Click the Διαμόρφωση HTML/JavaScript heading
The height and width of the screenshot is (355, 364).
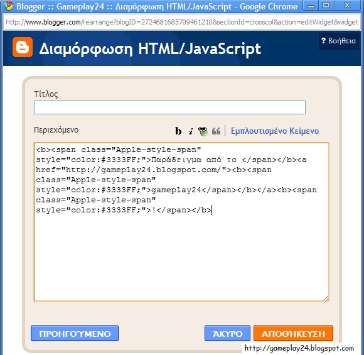pyautogui.click(x=150, y=49)
